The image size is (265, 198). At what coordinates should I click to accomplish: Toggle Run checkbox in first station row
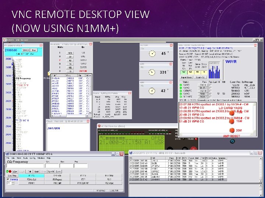pyautogui.click(x=211, y=85)
